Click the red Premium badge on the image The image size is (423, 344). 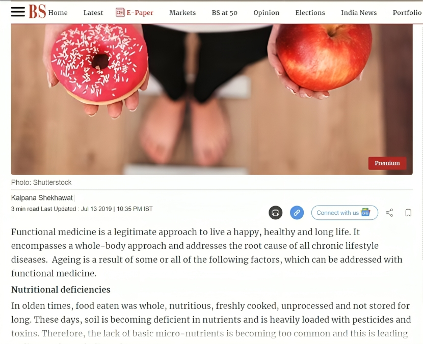point(387,163)
